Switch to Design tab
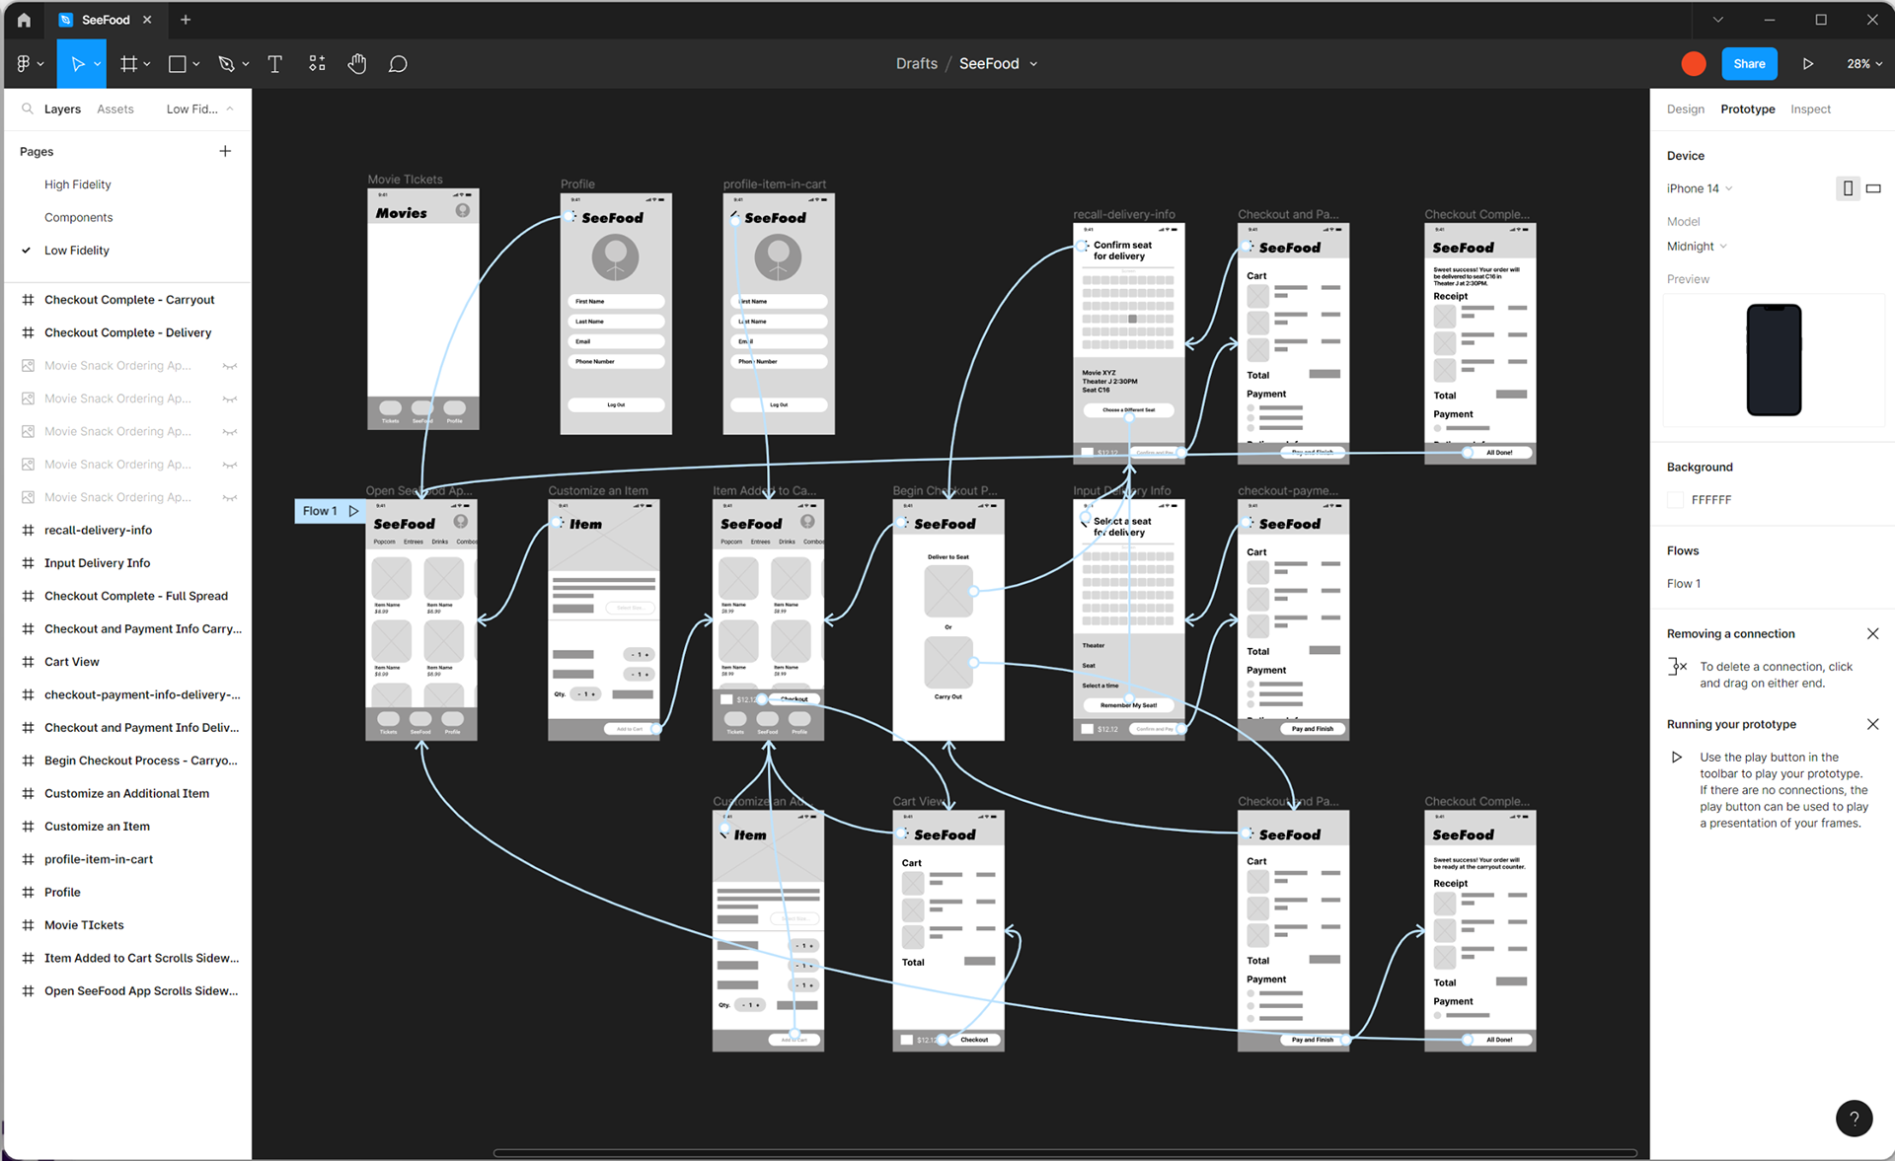 1686,109
